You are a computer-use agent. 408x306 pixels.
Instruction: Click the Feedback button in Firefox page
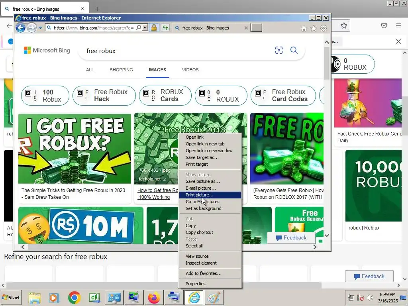click(x=369, y=277)
